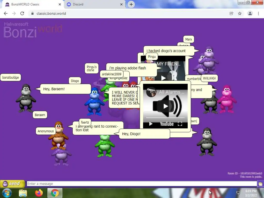The image size is (264, 198).
Task: Click the I WILL NEVER speech bubble
Action: click(124, 98)
